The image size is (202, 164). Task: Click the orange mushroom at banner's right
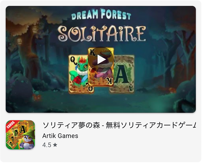(172, 90)
